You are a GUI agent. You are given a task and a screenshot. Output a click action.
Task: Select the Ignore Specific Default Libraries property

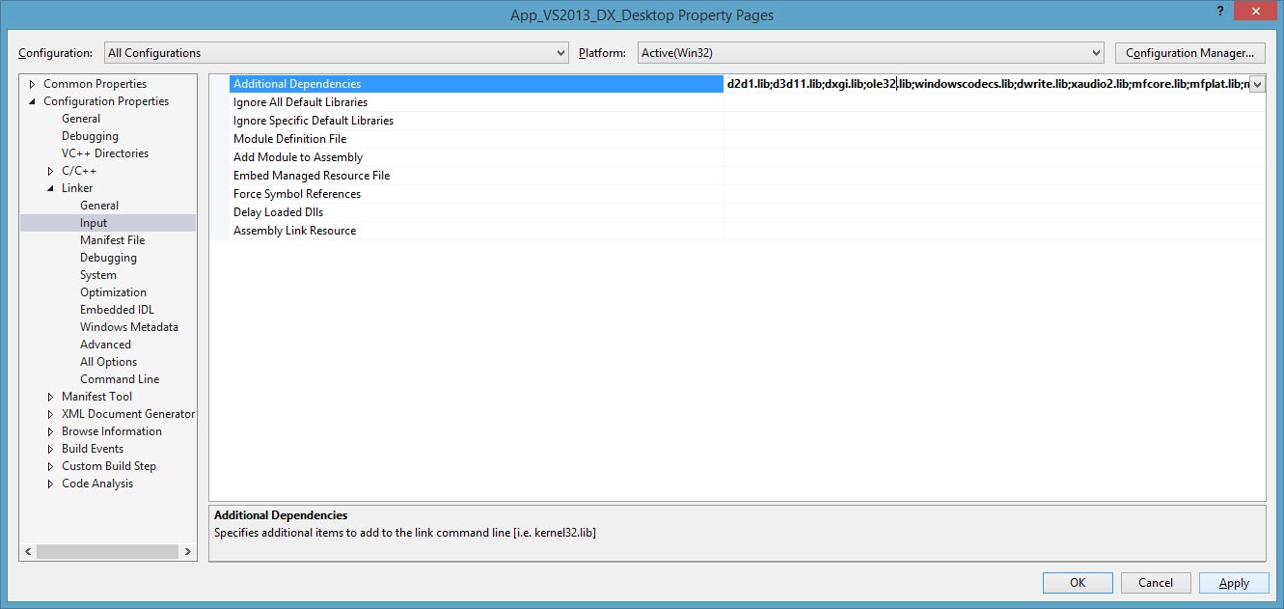tap(477, 121)
